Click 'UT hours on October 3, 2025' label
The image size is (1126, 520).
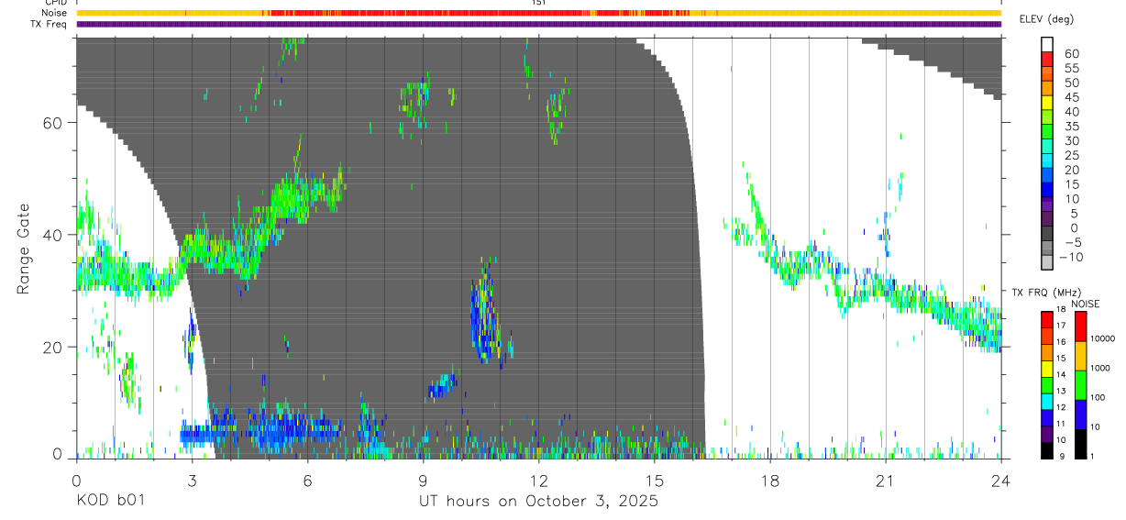538,502
